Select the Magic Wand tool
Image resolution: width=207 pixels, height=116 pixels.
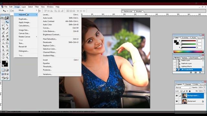click(x=7, y=25)
